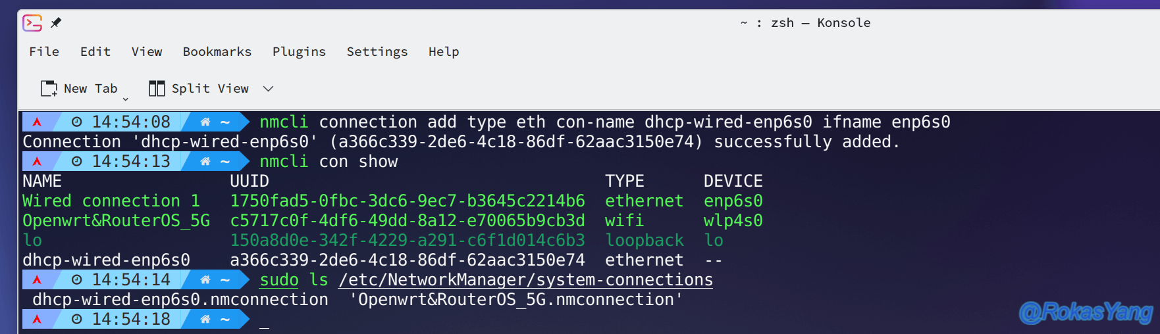Click the dhcp-wired-enp6s0.nmconnection filename
The image size is (1160, 334).
tap(180, 300)
